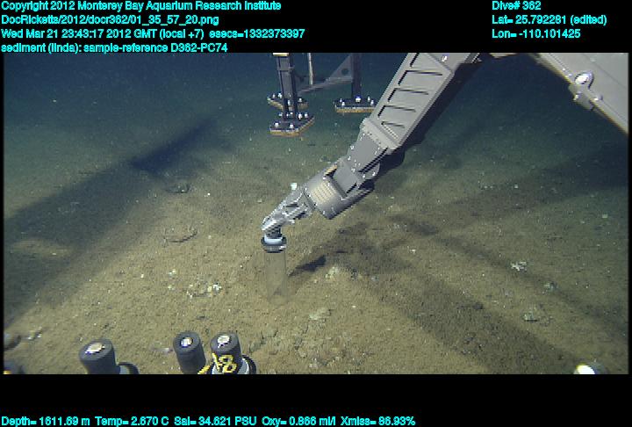Select the esecs=1332373397 value
This screenshot has height=427, width=632.
(x=257, y=33)
